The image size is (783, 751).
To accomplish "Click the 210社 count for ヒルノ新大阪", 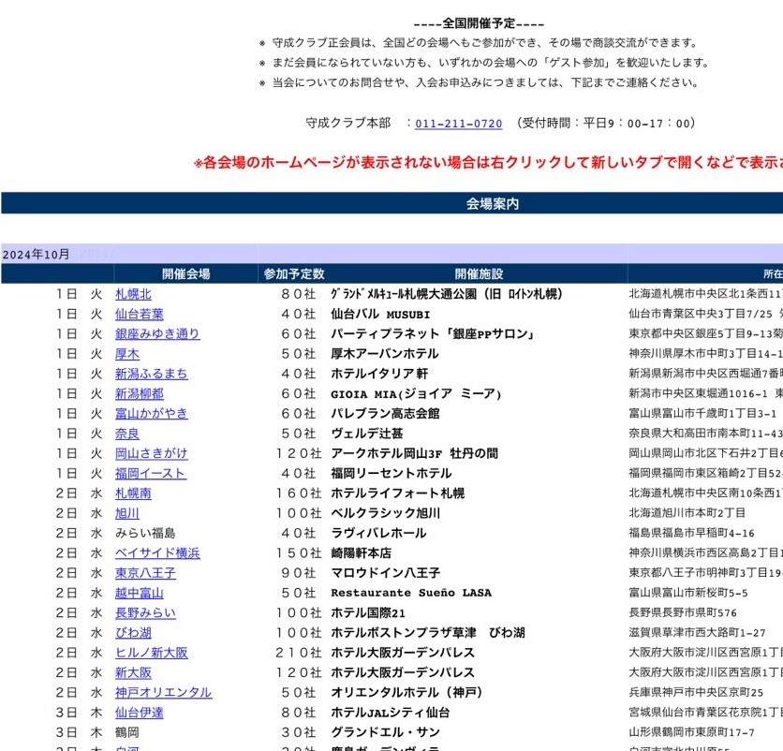I will pos(299,653).
